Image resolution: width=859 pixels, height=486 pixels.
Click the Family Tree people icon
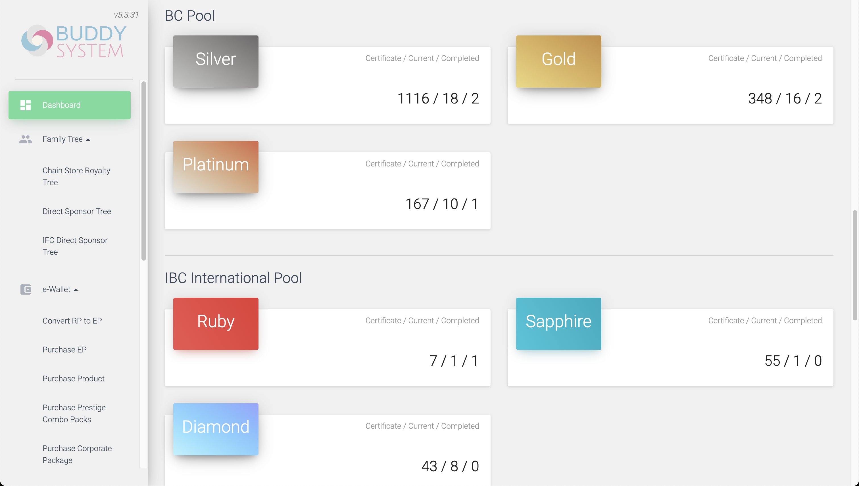click(x=25, y=139)
